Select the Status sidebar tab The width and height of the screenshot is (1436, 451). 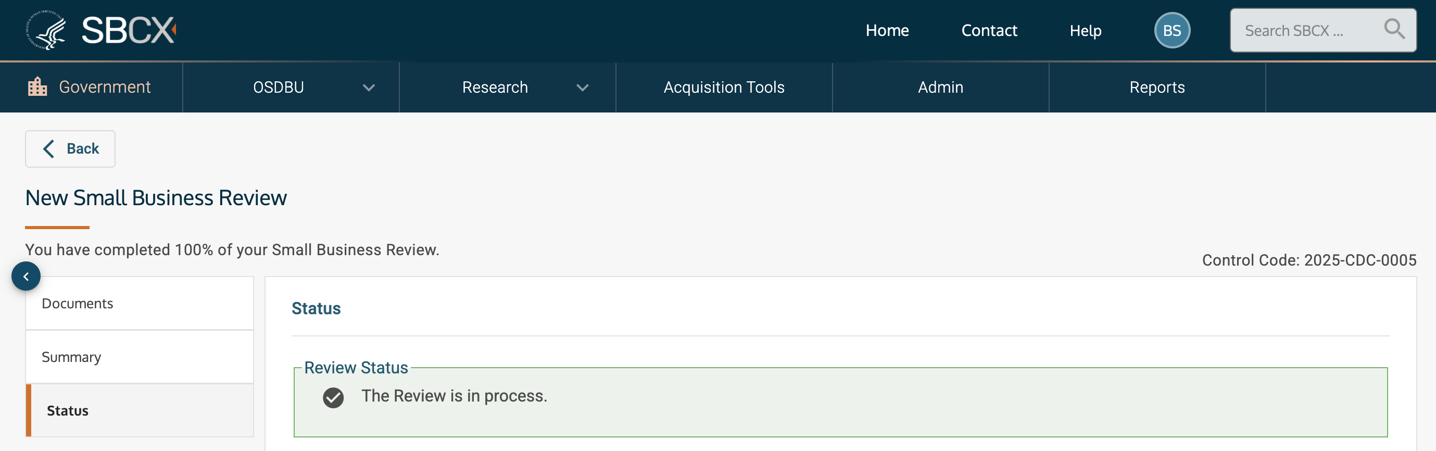tap(140, 410)
